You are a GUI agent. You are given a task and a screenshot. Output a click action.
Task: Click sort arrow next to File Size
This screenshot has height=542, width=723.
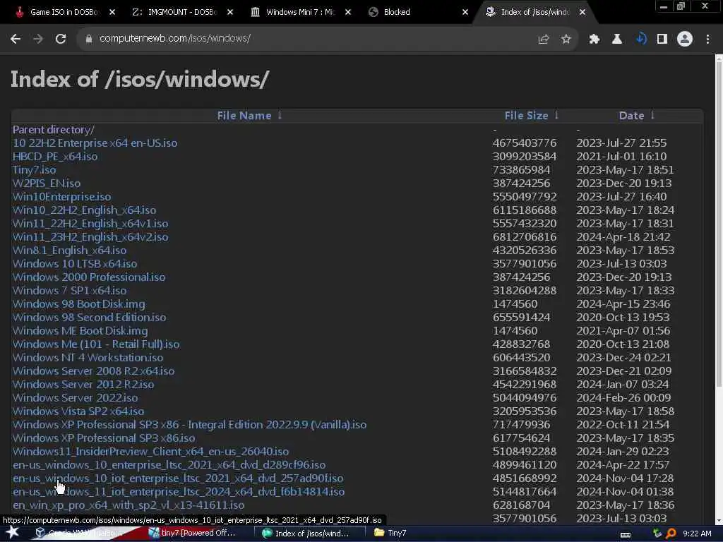[556, 115]
